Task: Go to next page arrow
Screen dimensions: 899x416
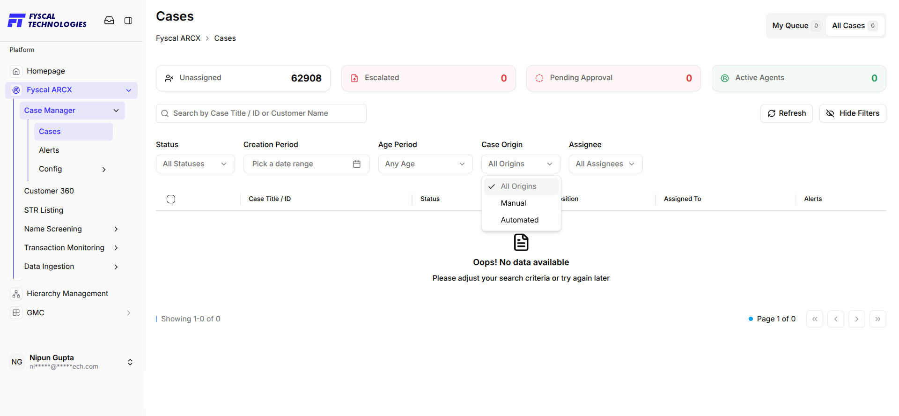Action: click(x=857, y=319)
